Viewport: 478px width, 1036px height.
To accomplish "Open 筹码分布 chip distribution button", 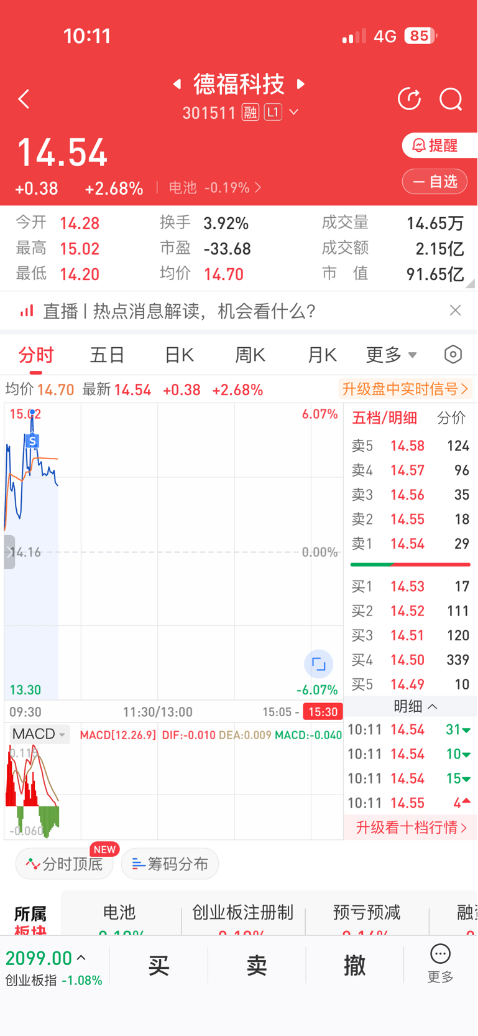I will pos(170,864).
